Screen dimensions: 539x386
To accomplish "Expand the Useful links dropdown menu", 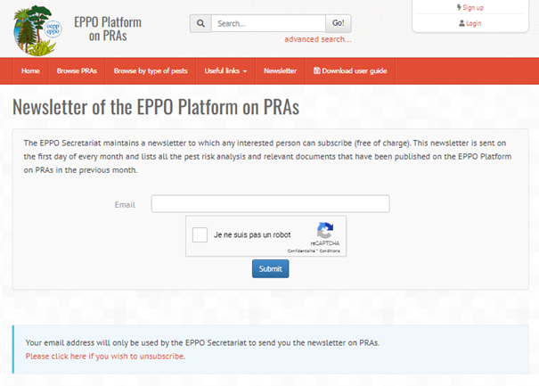I will coord(225,70).
